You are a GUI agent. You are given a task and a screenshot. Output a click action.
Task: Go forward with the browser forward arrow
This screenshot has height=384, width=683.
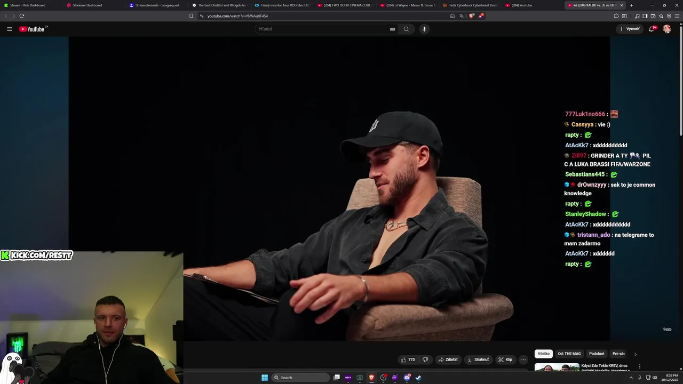[x=14, y=16]
